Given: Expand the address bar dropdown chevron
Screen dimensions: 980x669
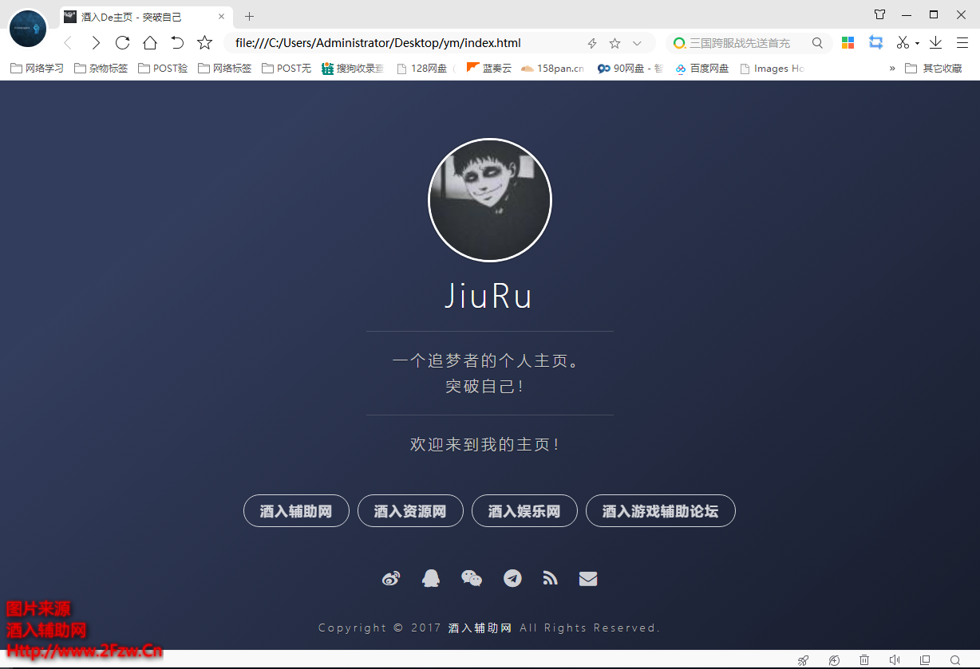Looking at the screenshot, I should tap(637, 43).
